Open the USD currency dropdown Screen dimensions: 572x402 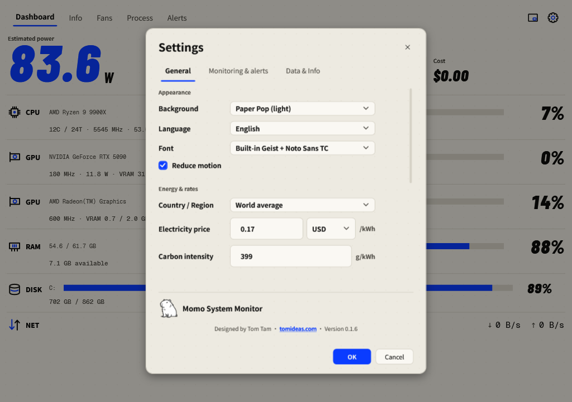click(331, 229)
